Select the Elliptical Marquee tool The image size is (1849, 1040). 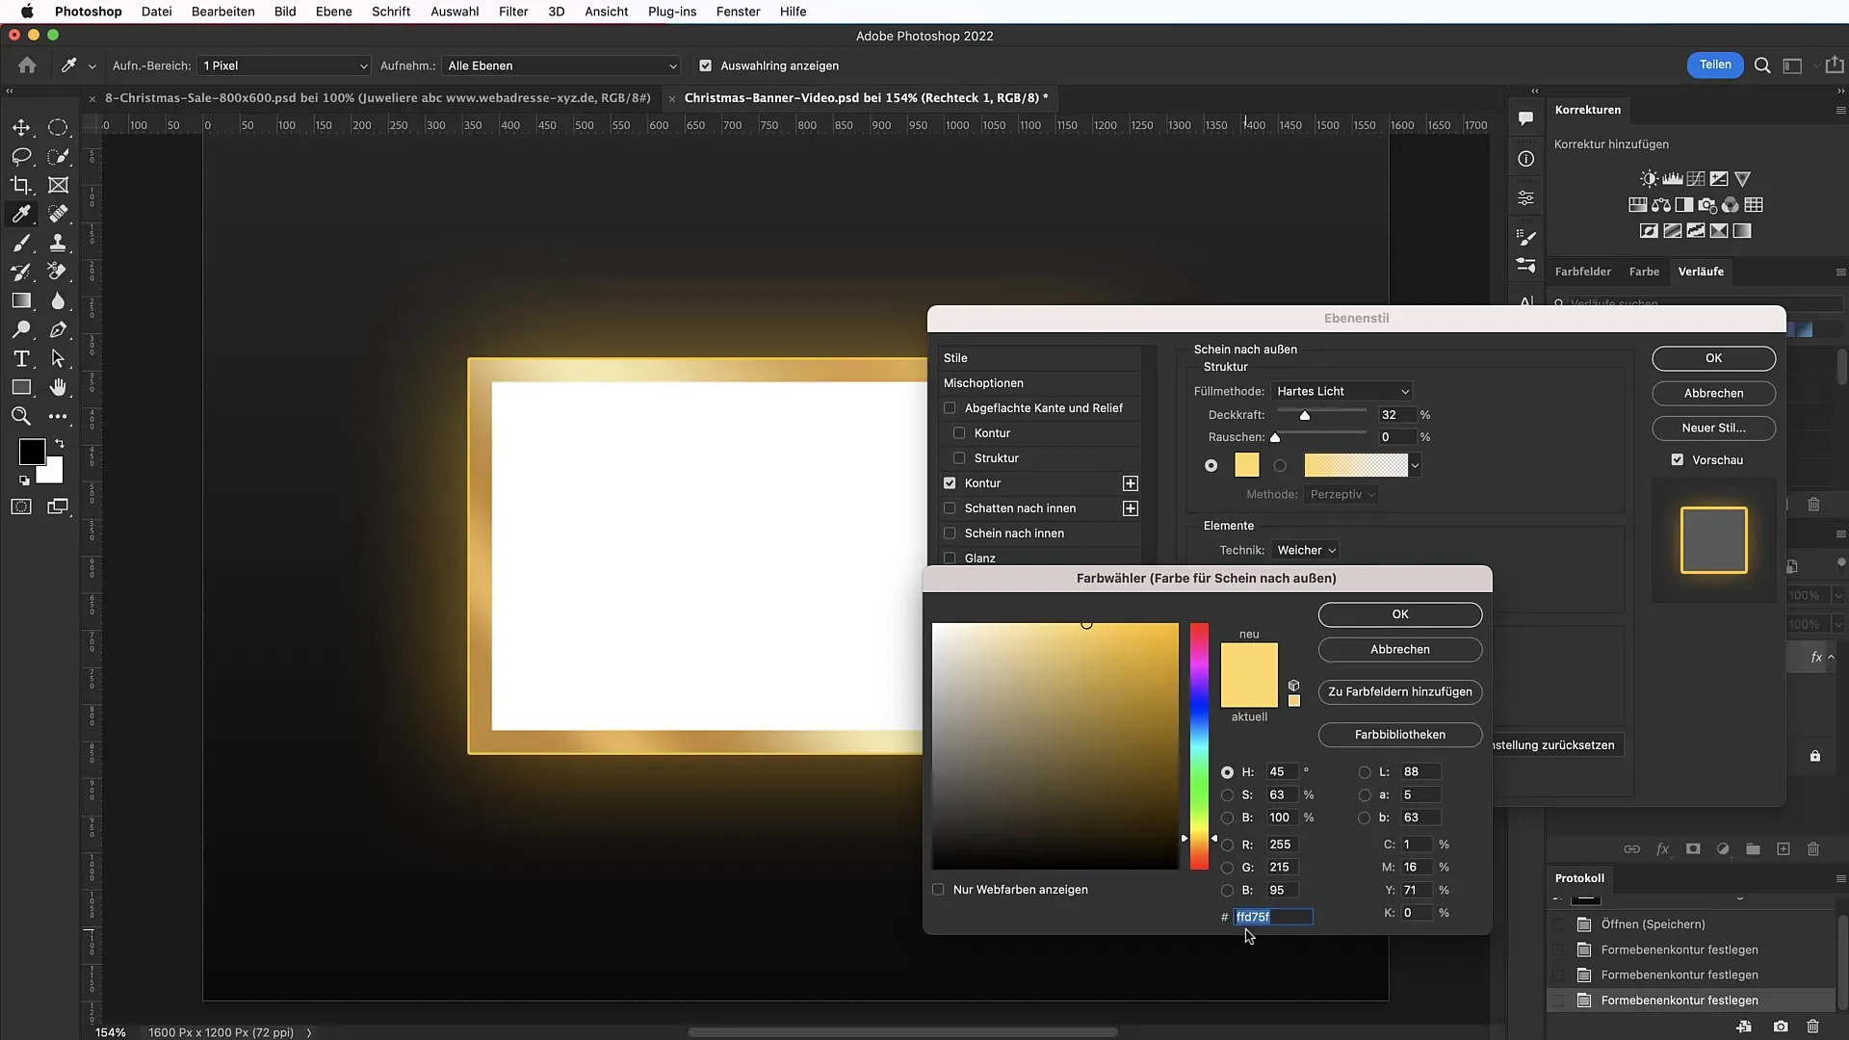click(58, 127)
